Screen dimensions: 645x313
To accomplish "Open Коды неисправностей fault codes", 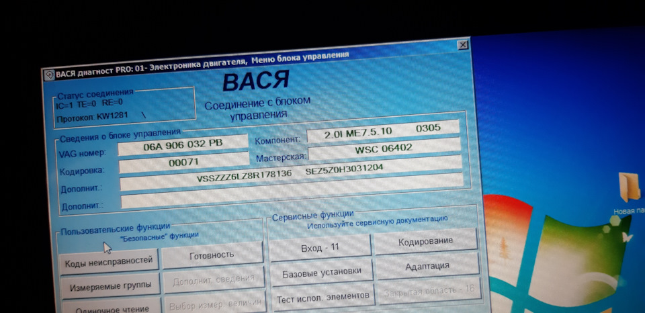I will pyautogui.click(x=109, y=261).
